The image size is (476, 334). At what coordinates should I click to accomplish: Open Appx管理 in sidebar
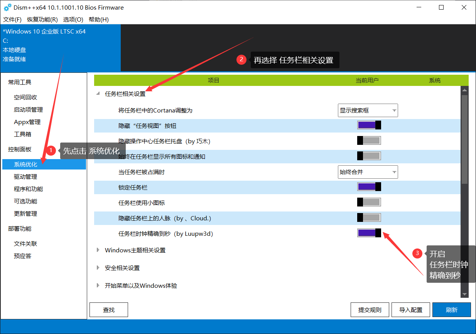point(27,122)
